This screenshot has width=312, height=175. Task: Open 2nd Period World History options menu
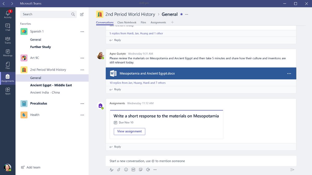(82, 70)
